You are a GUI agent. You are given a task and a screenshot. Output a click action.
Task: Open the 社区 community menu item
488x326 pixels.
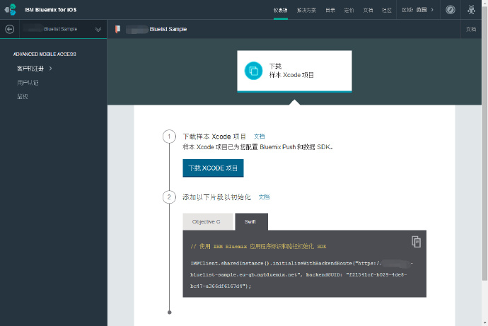(387, 11)
